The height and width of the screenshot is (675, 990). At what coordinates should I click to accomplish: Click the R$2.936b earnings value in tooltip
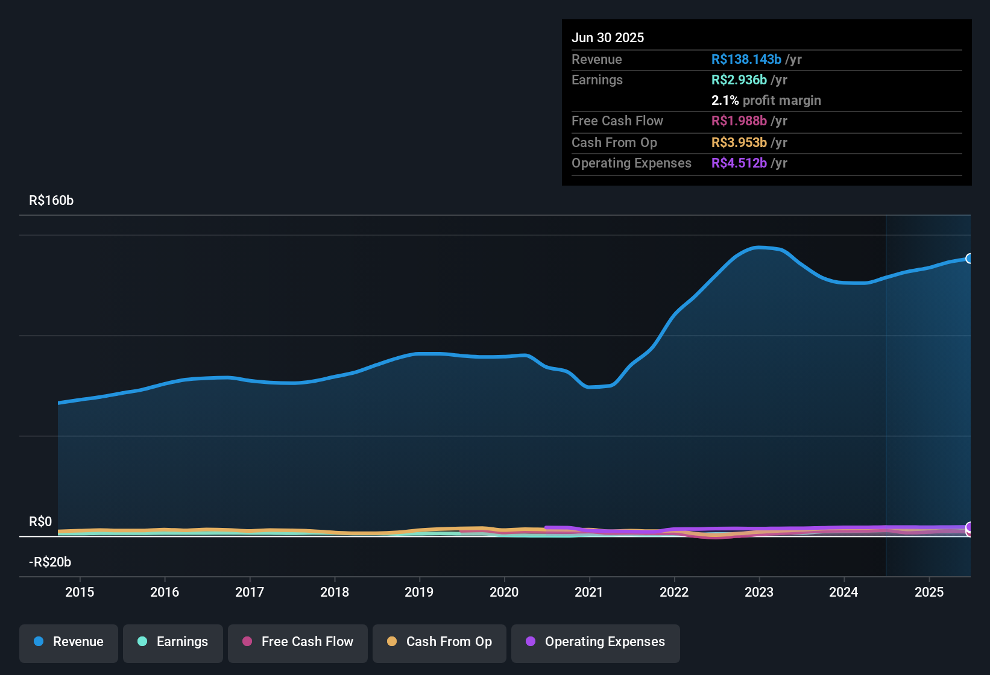pyautogui.click(x=739, y=80)
